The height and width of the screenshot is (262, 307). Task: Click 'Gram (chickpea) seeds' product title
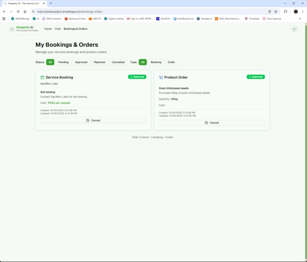[174, 88]
